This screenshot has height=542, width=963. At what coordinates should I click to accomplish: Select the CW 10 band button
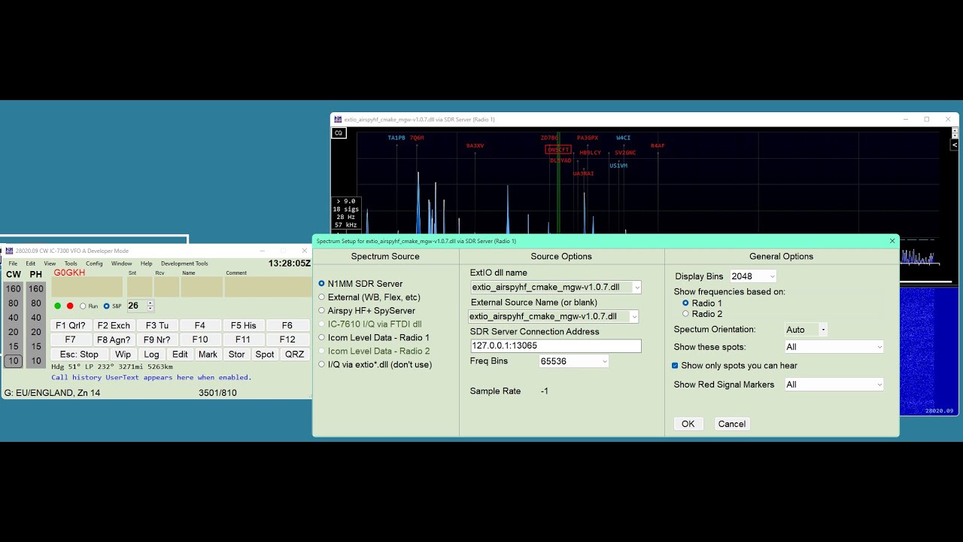(14, 361)
